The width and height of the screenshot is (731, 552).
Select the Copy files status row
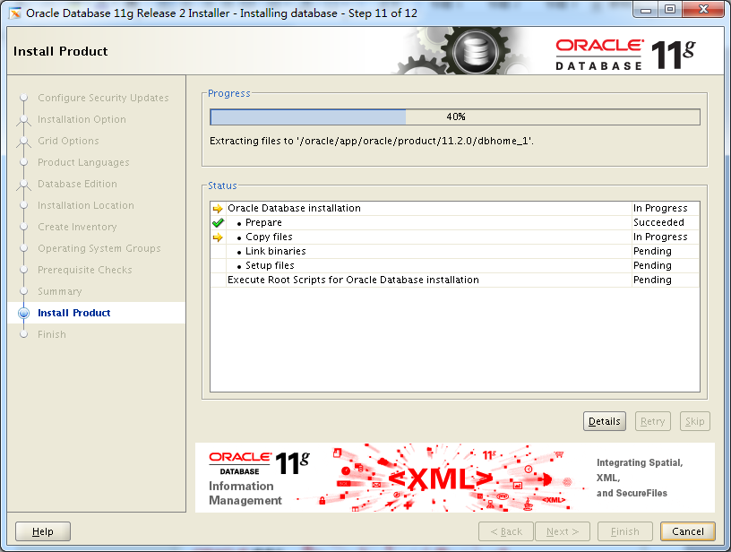[455, 237]
